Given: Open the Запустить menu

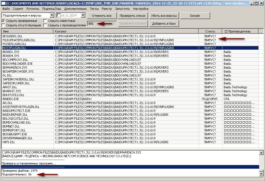Looking at the screenshot, I should pos(122,9).
